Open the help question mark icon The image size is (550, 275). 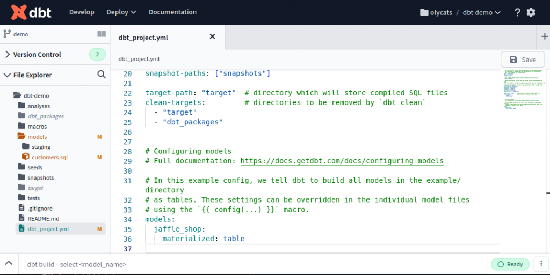pyautogui.click(x=517, y=12)
